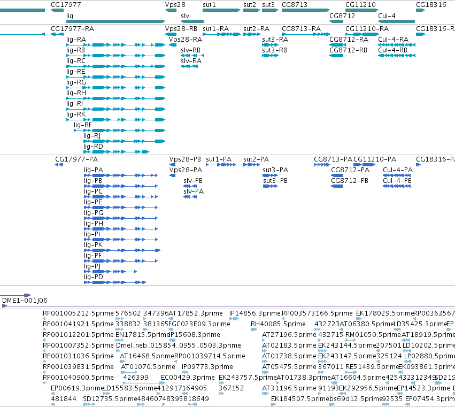
Task: Select transcript lig-RG
Action: 116,88
